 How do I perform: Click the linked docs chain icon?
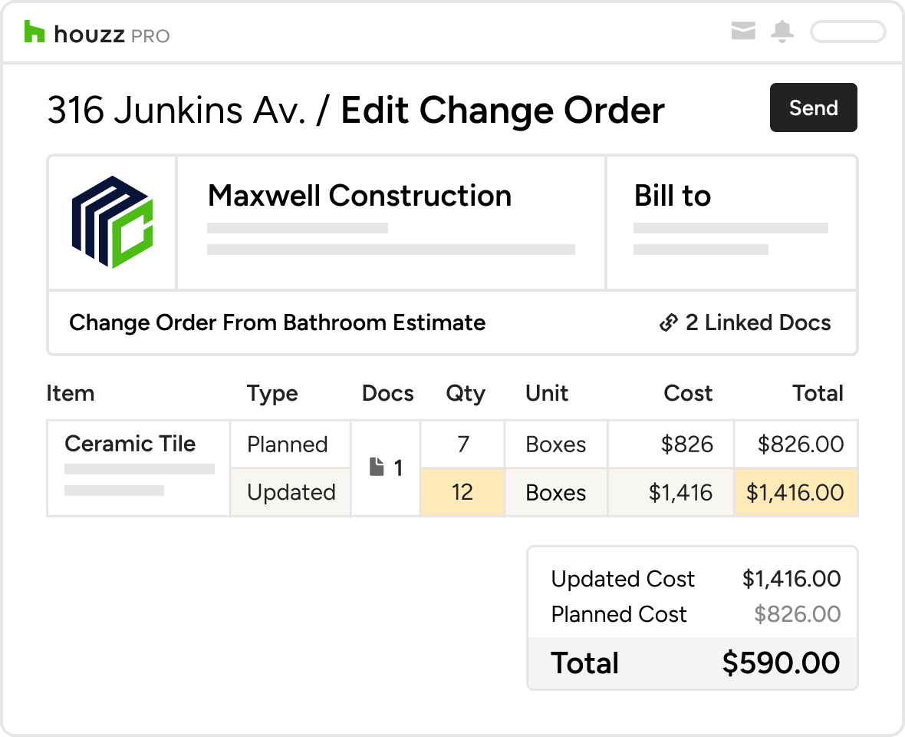(x=668, y=323)
